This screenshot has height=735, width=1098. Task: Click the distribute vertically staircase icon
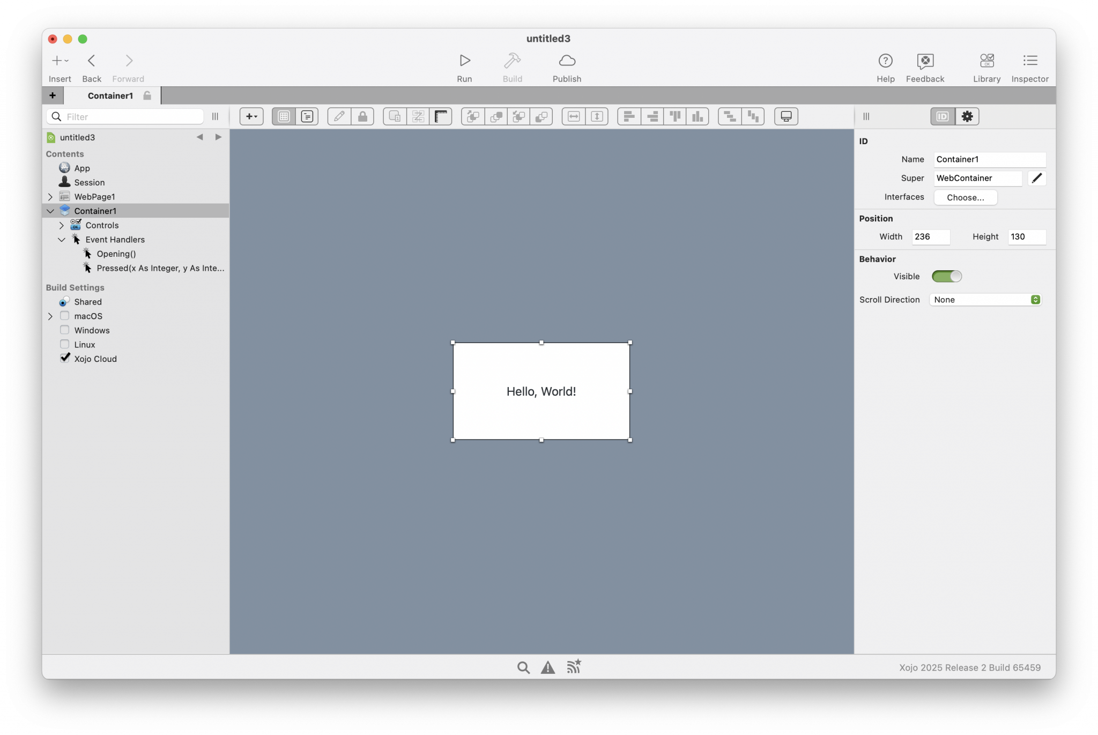(x=753, y=116)
